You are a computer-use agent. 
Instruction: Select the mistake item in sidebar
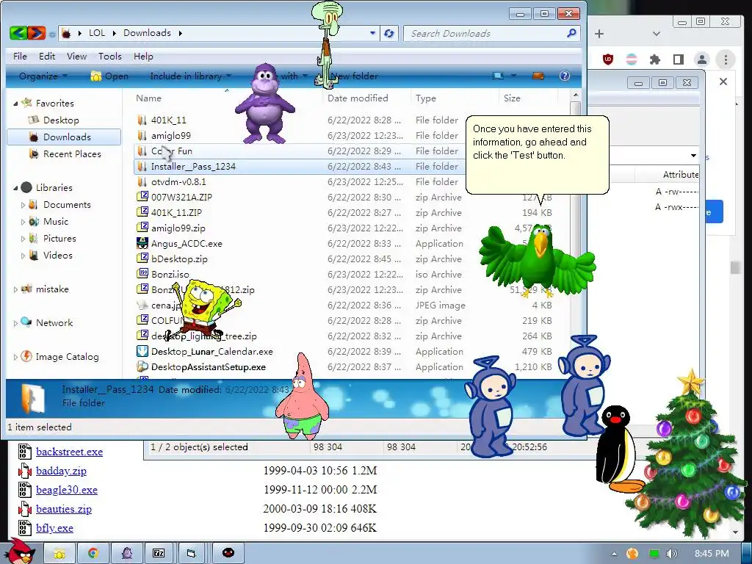52,289
